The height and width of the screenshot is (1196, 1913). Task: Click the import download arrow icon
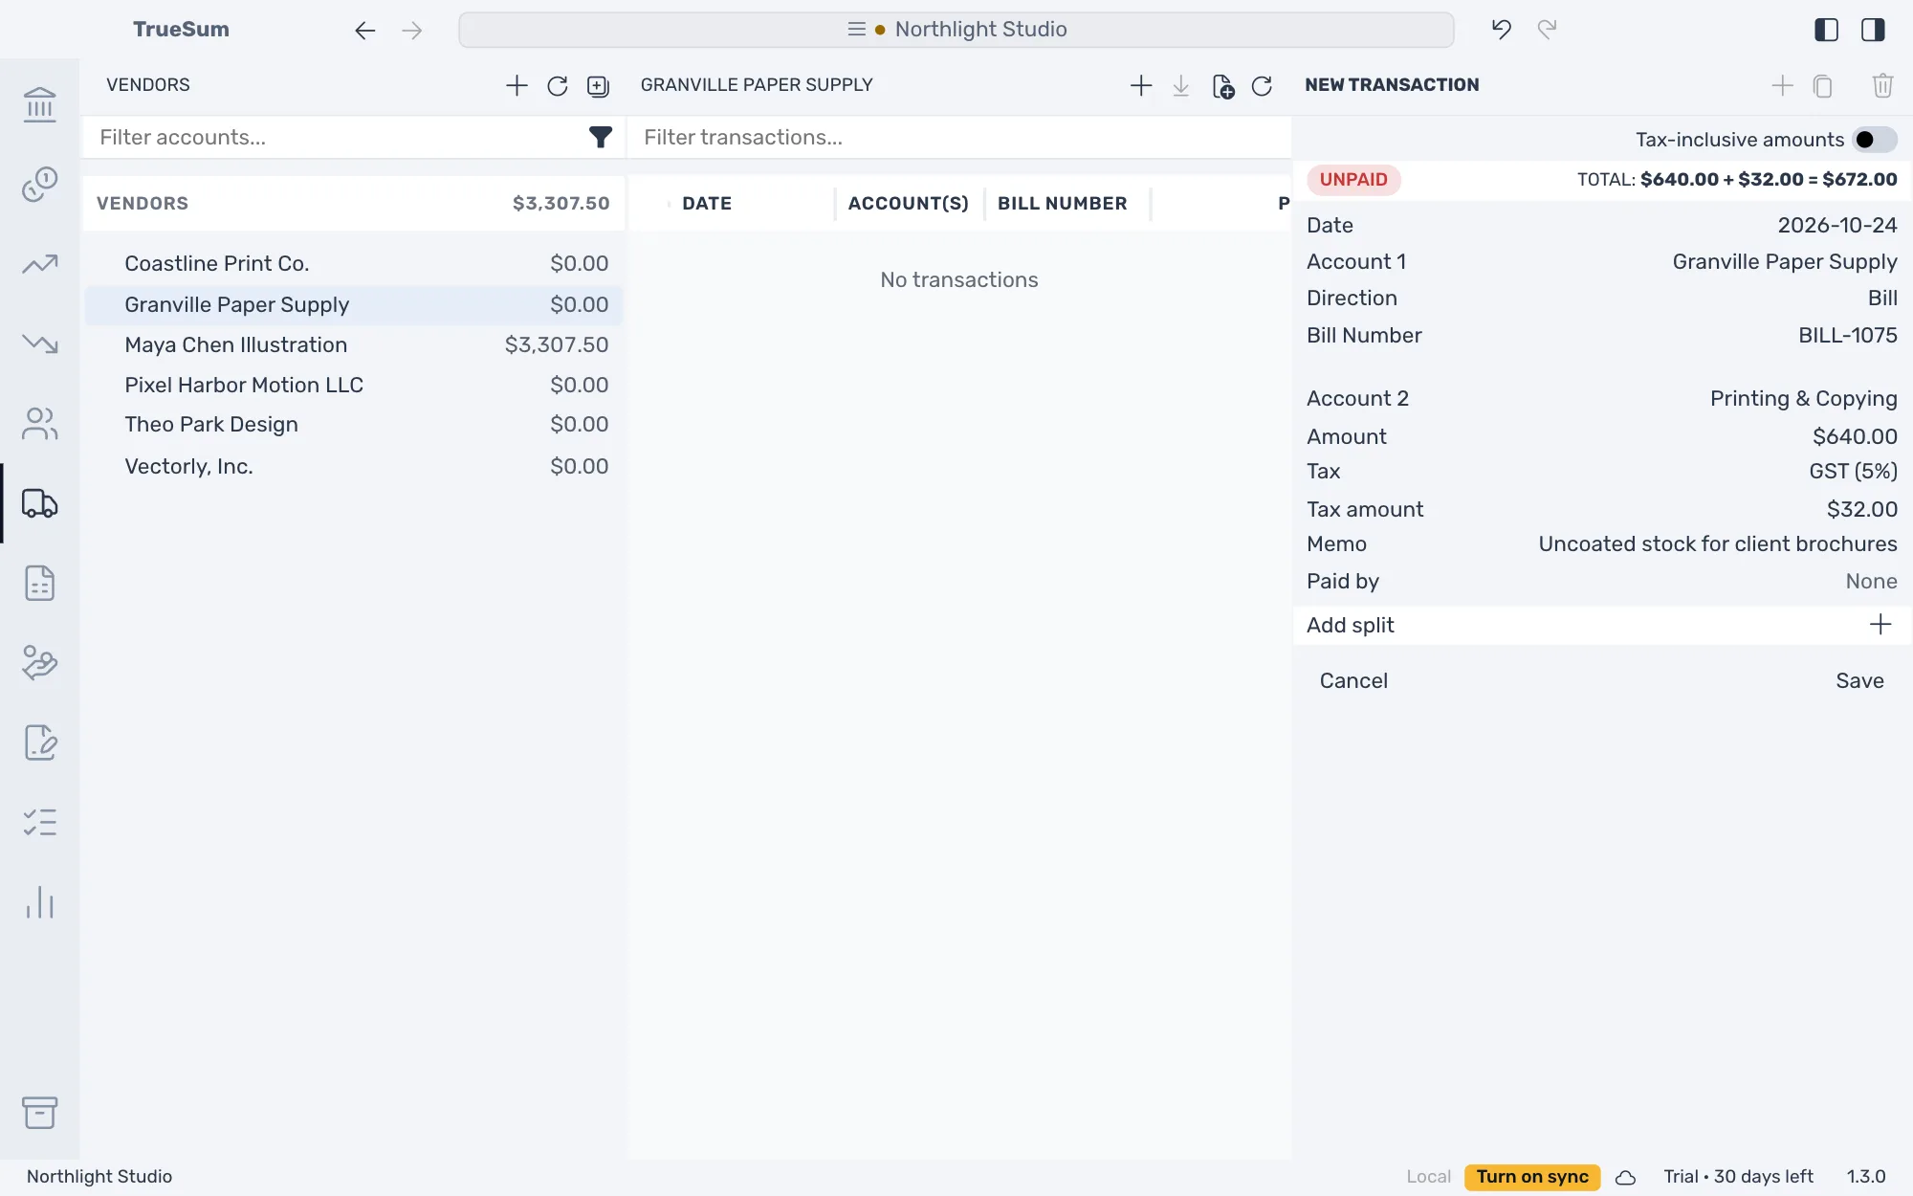[x=1181, y=86]
